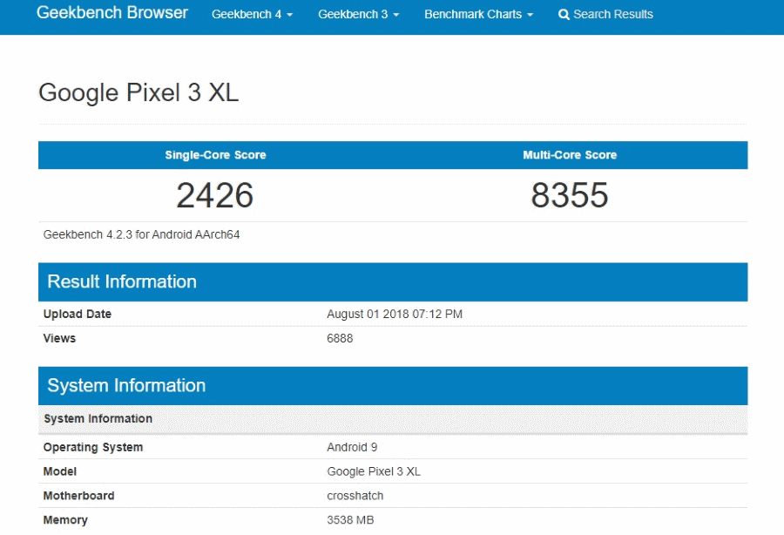Select the Model value Google Pixel 3 XL
Screen dimensions: 784x535
click(x=374, y=471)
